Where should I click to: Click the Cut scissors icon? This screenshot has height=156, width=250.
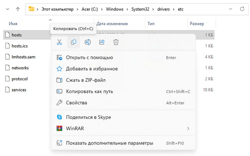point(59,42)
